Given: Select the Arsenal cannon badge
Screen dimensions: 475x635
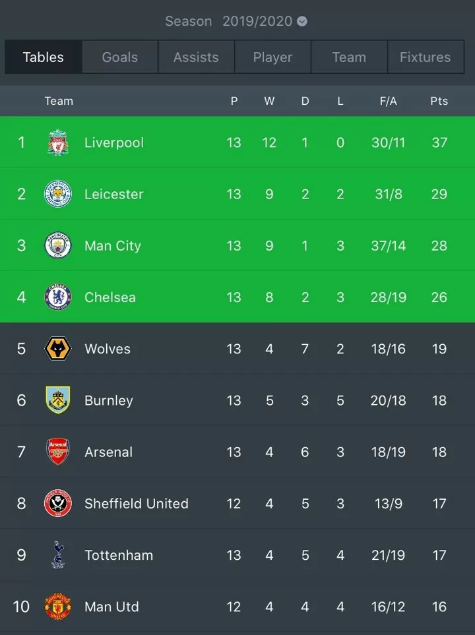Looking at the screenshot, I should click(x=58, y=452).
